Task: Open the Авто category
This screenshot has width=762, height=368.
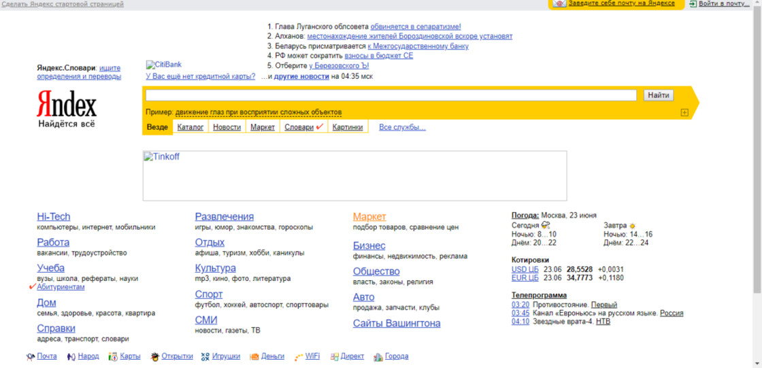Action: pos(364,297)
